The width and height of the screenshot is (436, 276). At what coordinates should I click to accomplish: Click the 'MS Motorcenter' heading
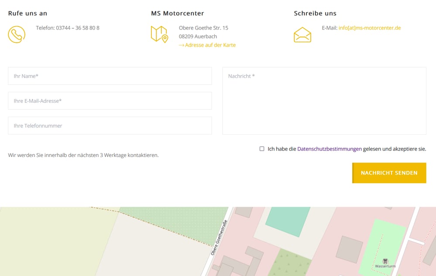pyautogui.click(x=177, y=14)
